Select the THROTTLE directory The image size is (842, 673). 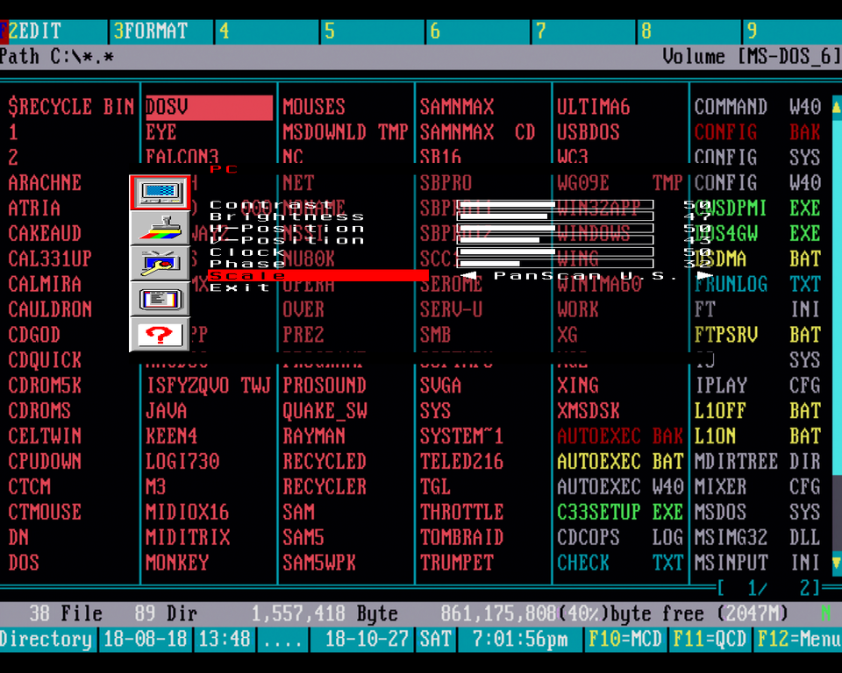coord(462,512)
